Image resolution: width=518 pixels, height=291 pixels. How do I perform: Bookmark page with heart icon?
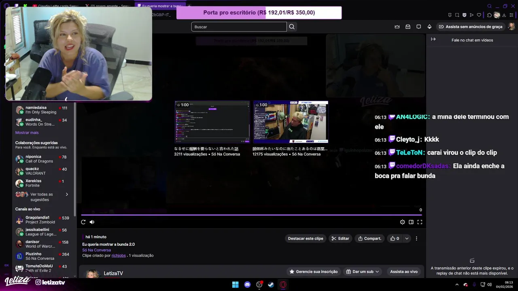(x=479, y=15)
